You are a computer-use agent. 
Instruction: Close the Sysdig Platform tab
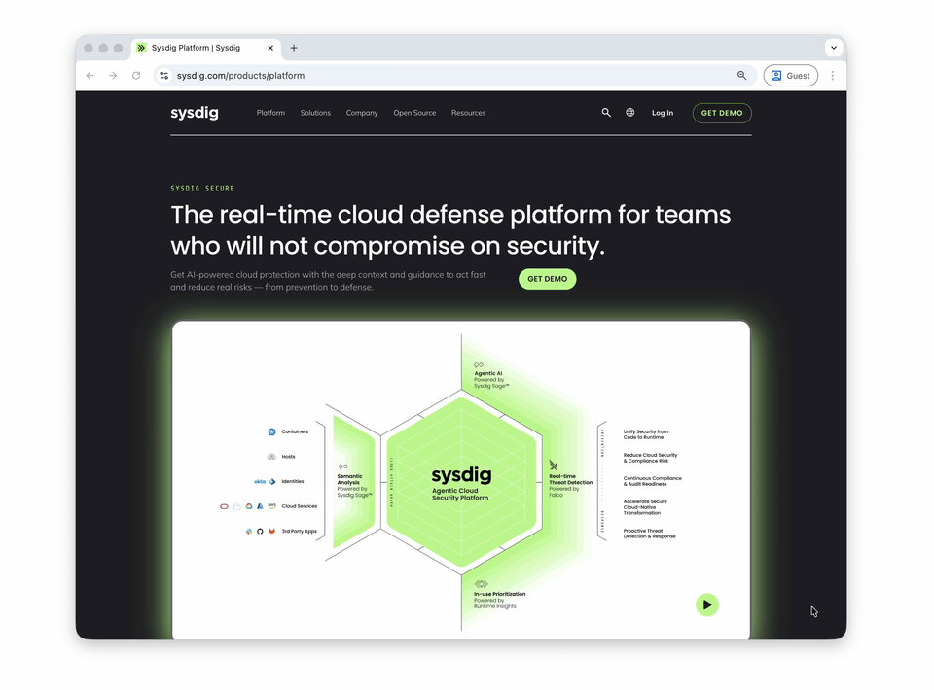coord(270,48)
